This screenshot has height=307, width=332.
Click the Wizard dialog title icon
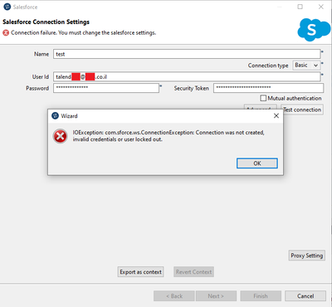(56, 116)
